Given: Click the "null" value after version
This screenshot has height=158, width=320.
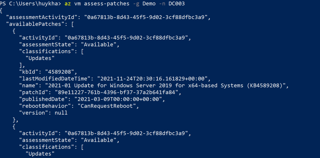Looking at the screenshot, I should click(x=61, y=113).
